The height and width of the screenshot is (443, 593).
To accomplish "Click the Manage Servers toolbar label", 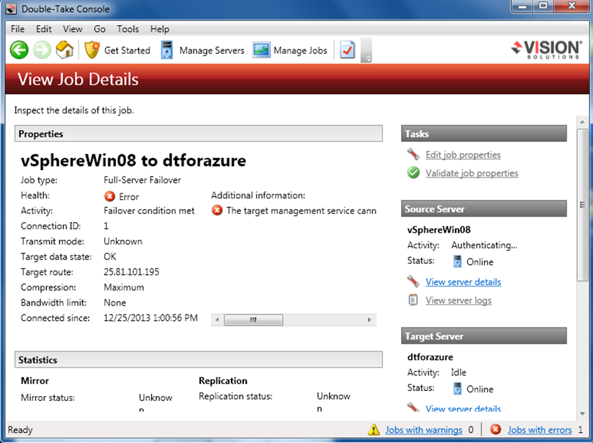I will 212,50.
